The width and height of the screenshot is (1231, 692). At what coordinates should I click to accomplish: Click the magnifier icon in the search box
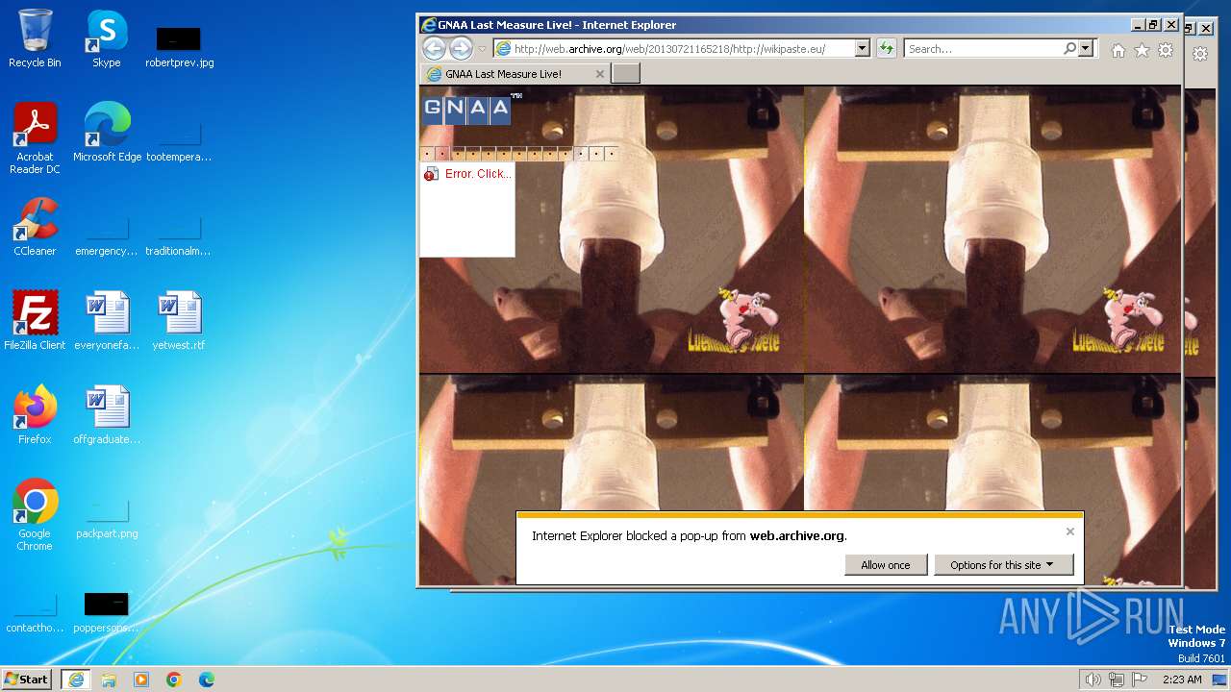[1069, 48]
